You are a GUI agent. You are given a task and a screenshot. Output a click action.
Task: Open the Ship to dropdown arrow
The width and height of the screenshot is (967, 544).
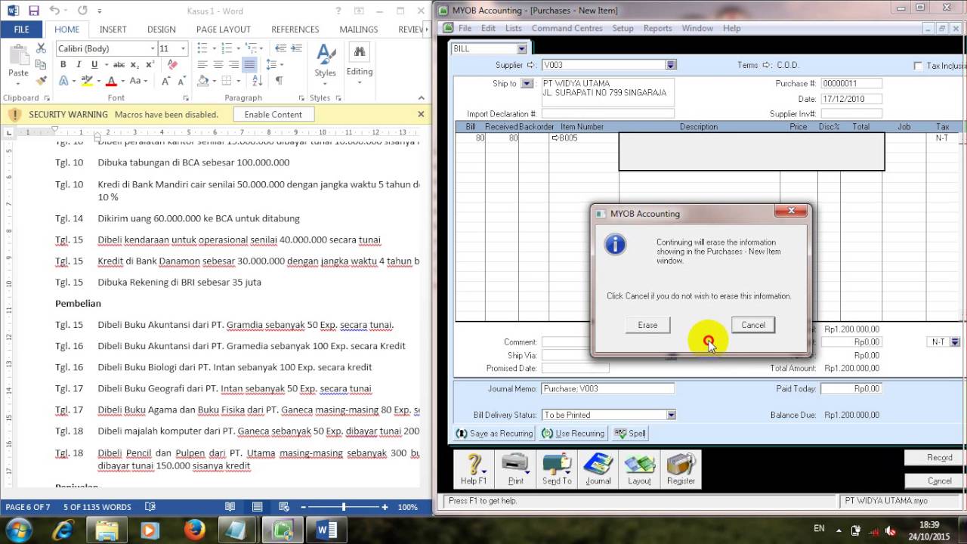(527, 84)
